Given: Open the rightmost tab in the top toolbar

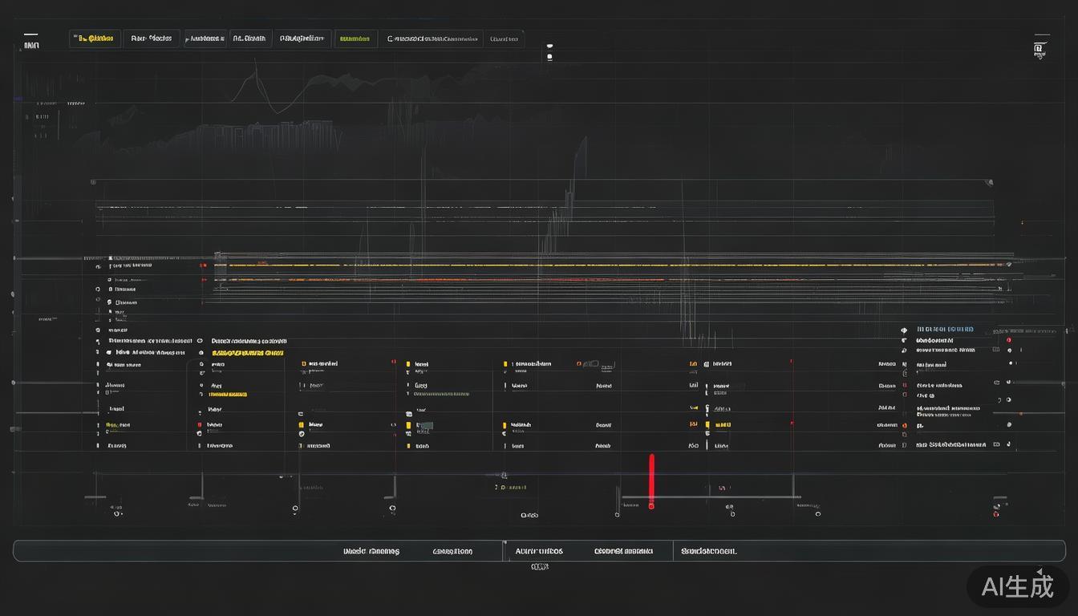Looking at the screenshot, I should tap(503, 38).
